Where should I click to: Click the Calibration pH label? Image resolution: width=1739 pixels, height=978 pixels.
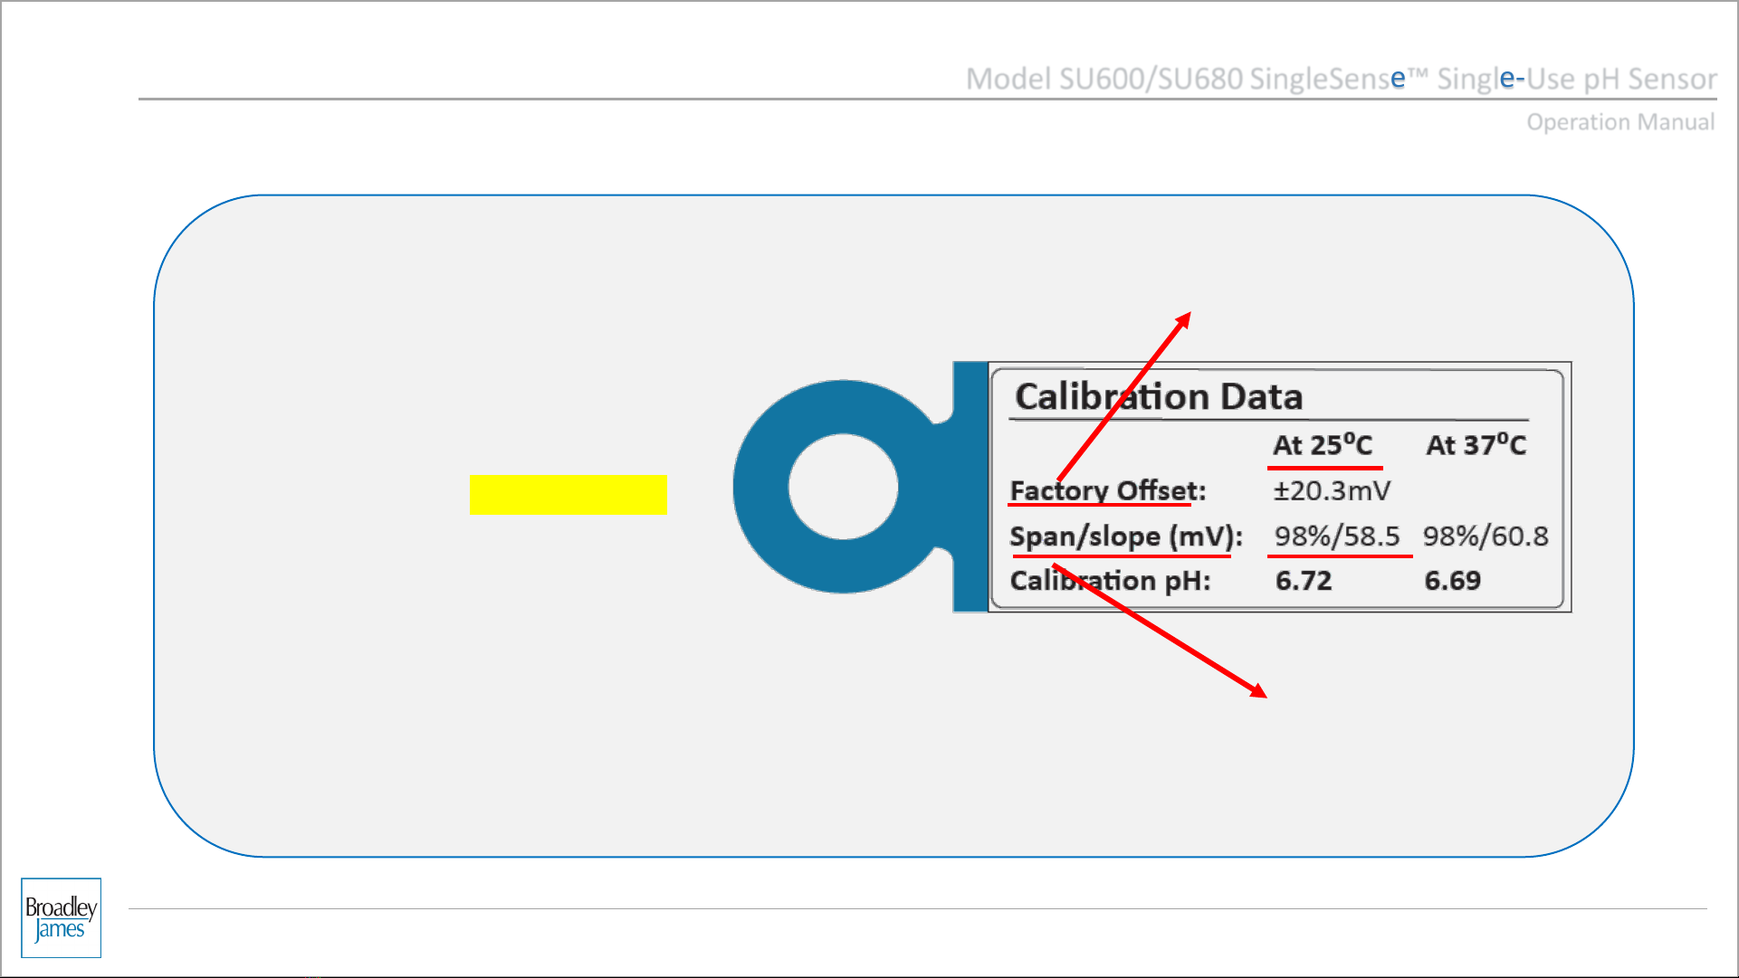click(x=1110, y=580)
